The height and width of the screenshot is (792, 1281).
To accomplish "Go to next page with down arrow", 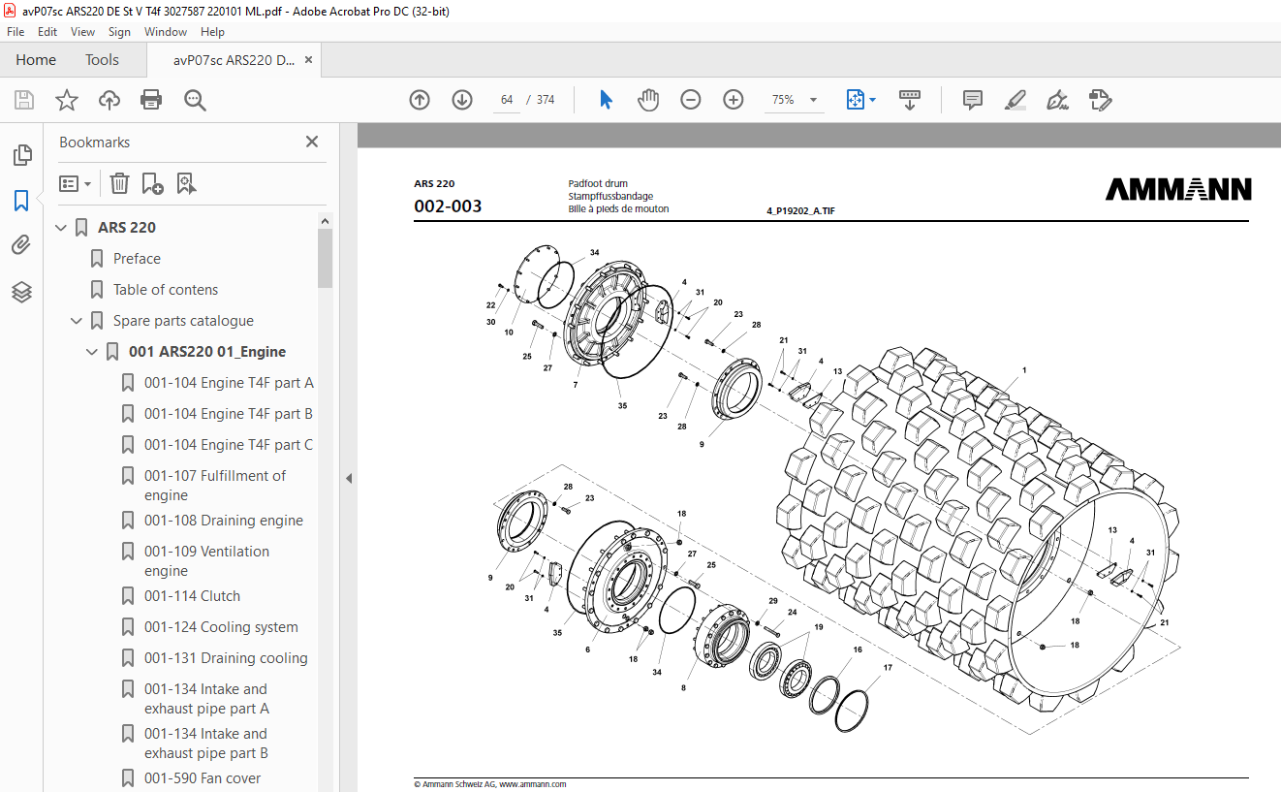I will (462, 100).
